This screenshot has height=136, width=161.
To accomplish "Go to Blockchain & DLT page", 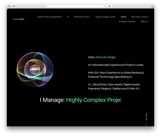I will [82, 17].
